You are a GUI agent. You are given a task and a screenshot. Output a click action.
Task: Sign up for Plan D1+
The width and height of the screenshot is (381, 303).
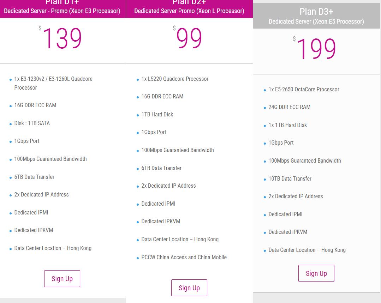click(x=62, y=278)
